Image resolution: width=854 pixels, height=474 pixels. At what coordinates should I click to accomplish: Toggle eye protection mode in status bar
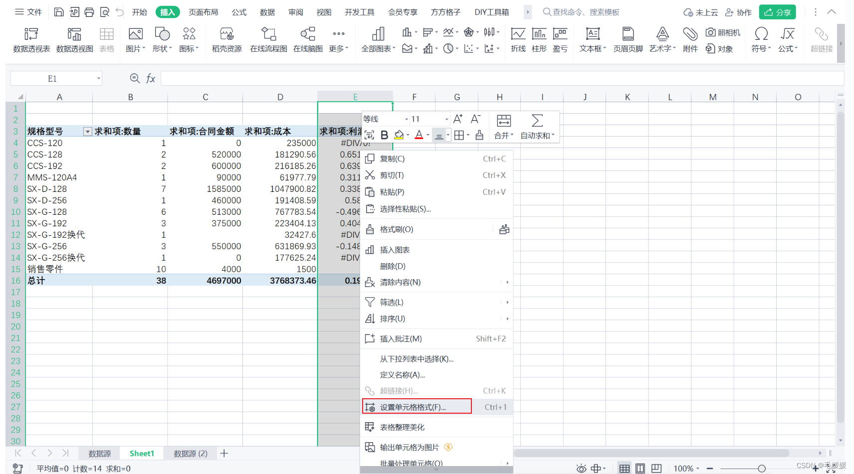click(x=581, y=469)
